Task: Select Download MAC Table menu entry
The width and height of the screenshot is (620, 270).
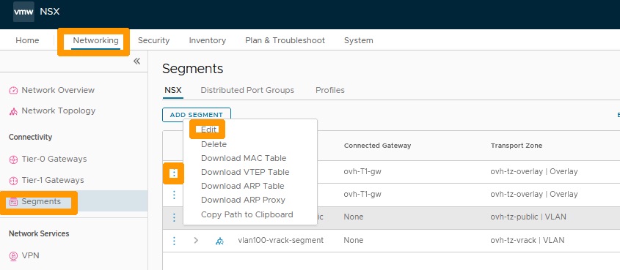Action: pyautogui.click(x=244, y=158)
